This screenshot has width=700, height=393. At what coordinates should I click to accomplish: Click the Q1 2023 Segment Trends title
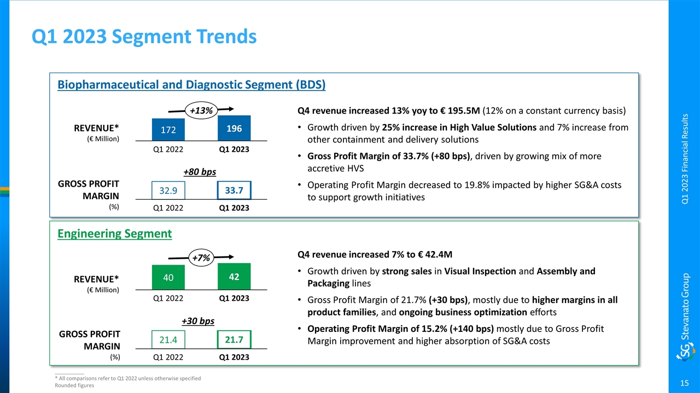tap(143, 36)
